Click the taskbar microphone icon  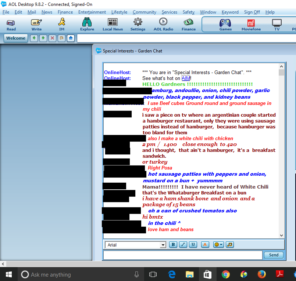(136, 274)
